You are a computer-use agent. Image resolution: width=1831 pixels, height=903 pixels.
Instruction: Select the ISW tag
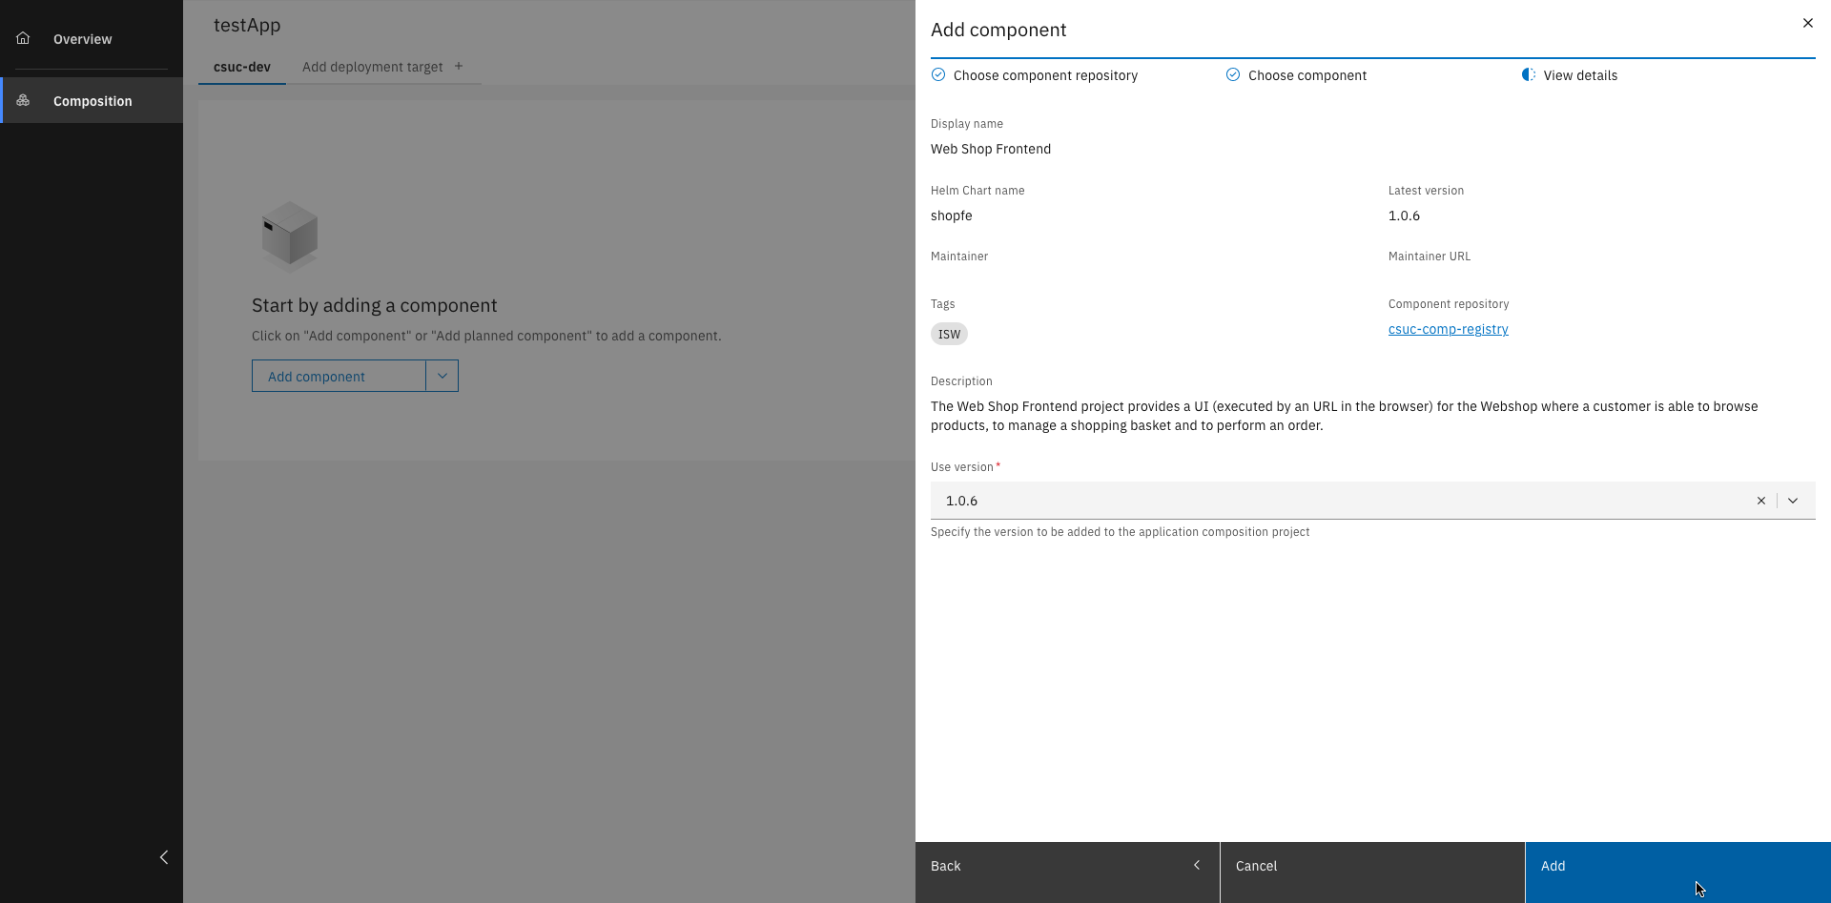click(x=949, y=334)
